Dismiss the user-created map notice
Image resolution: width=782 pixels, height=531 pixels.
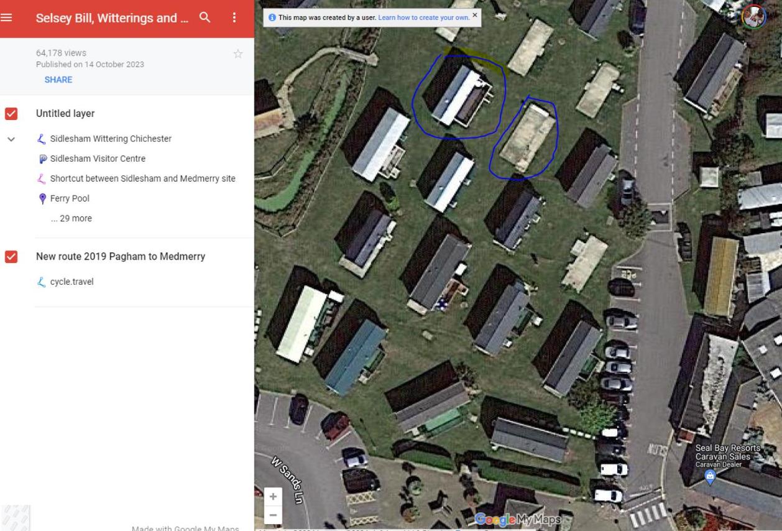point(475,14)
